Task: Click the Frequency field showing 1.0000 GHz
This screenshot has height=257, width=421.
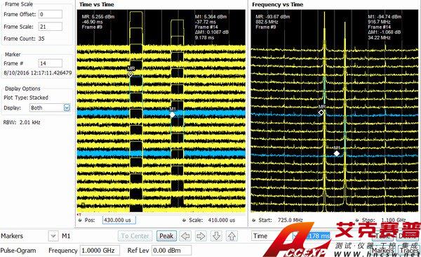Action: [100, 250]
